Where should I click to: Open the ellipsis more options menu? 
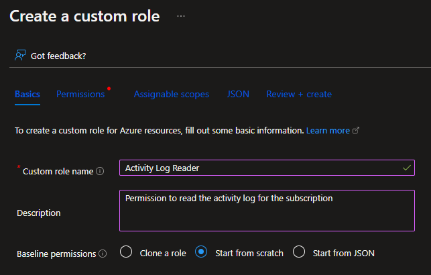(181, 16)
